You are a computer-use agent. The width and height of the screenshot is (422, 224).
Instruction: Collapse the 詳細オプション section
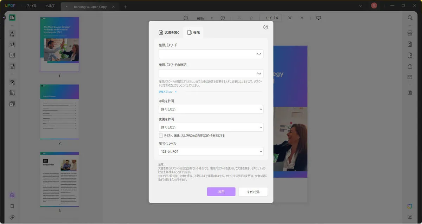pos(167,92)
